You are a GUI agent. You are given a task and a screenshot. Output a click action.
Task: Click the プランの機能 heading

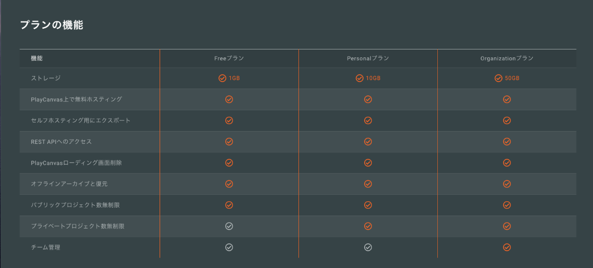tap(51, 25)
